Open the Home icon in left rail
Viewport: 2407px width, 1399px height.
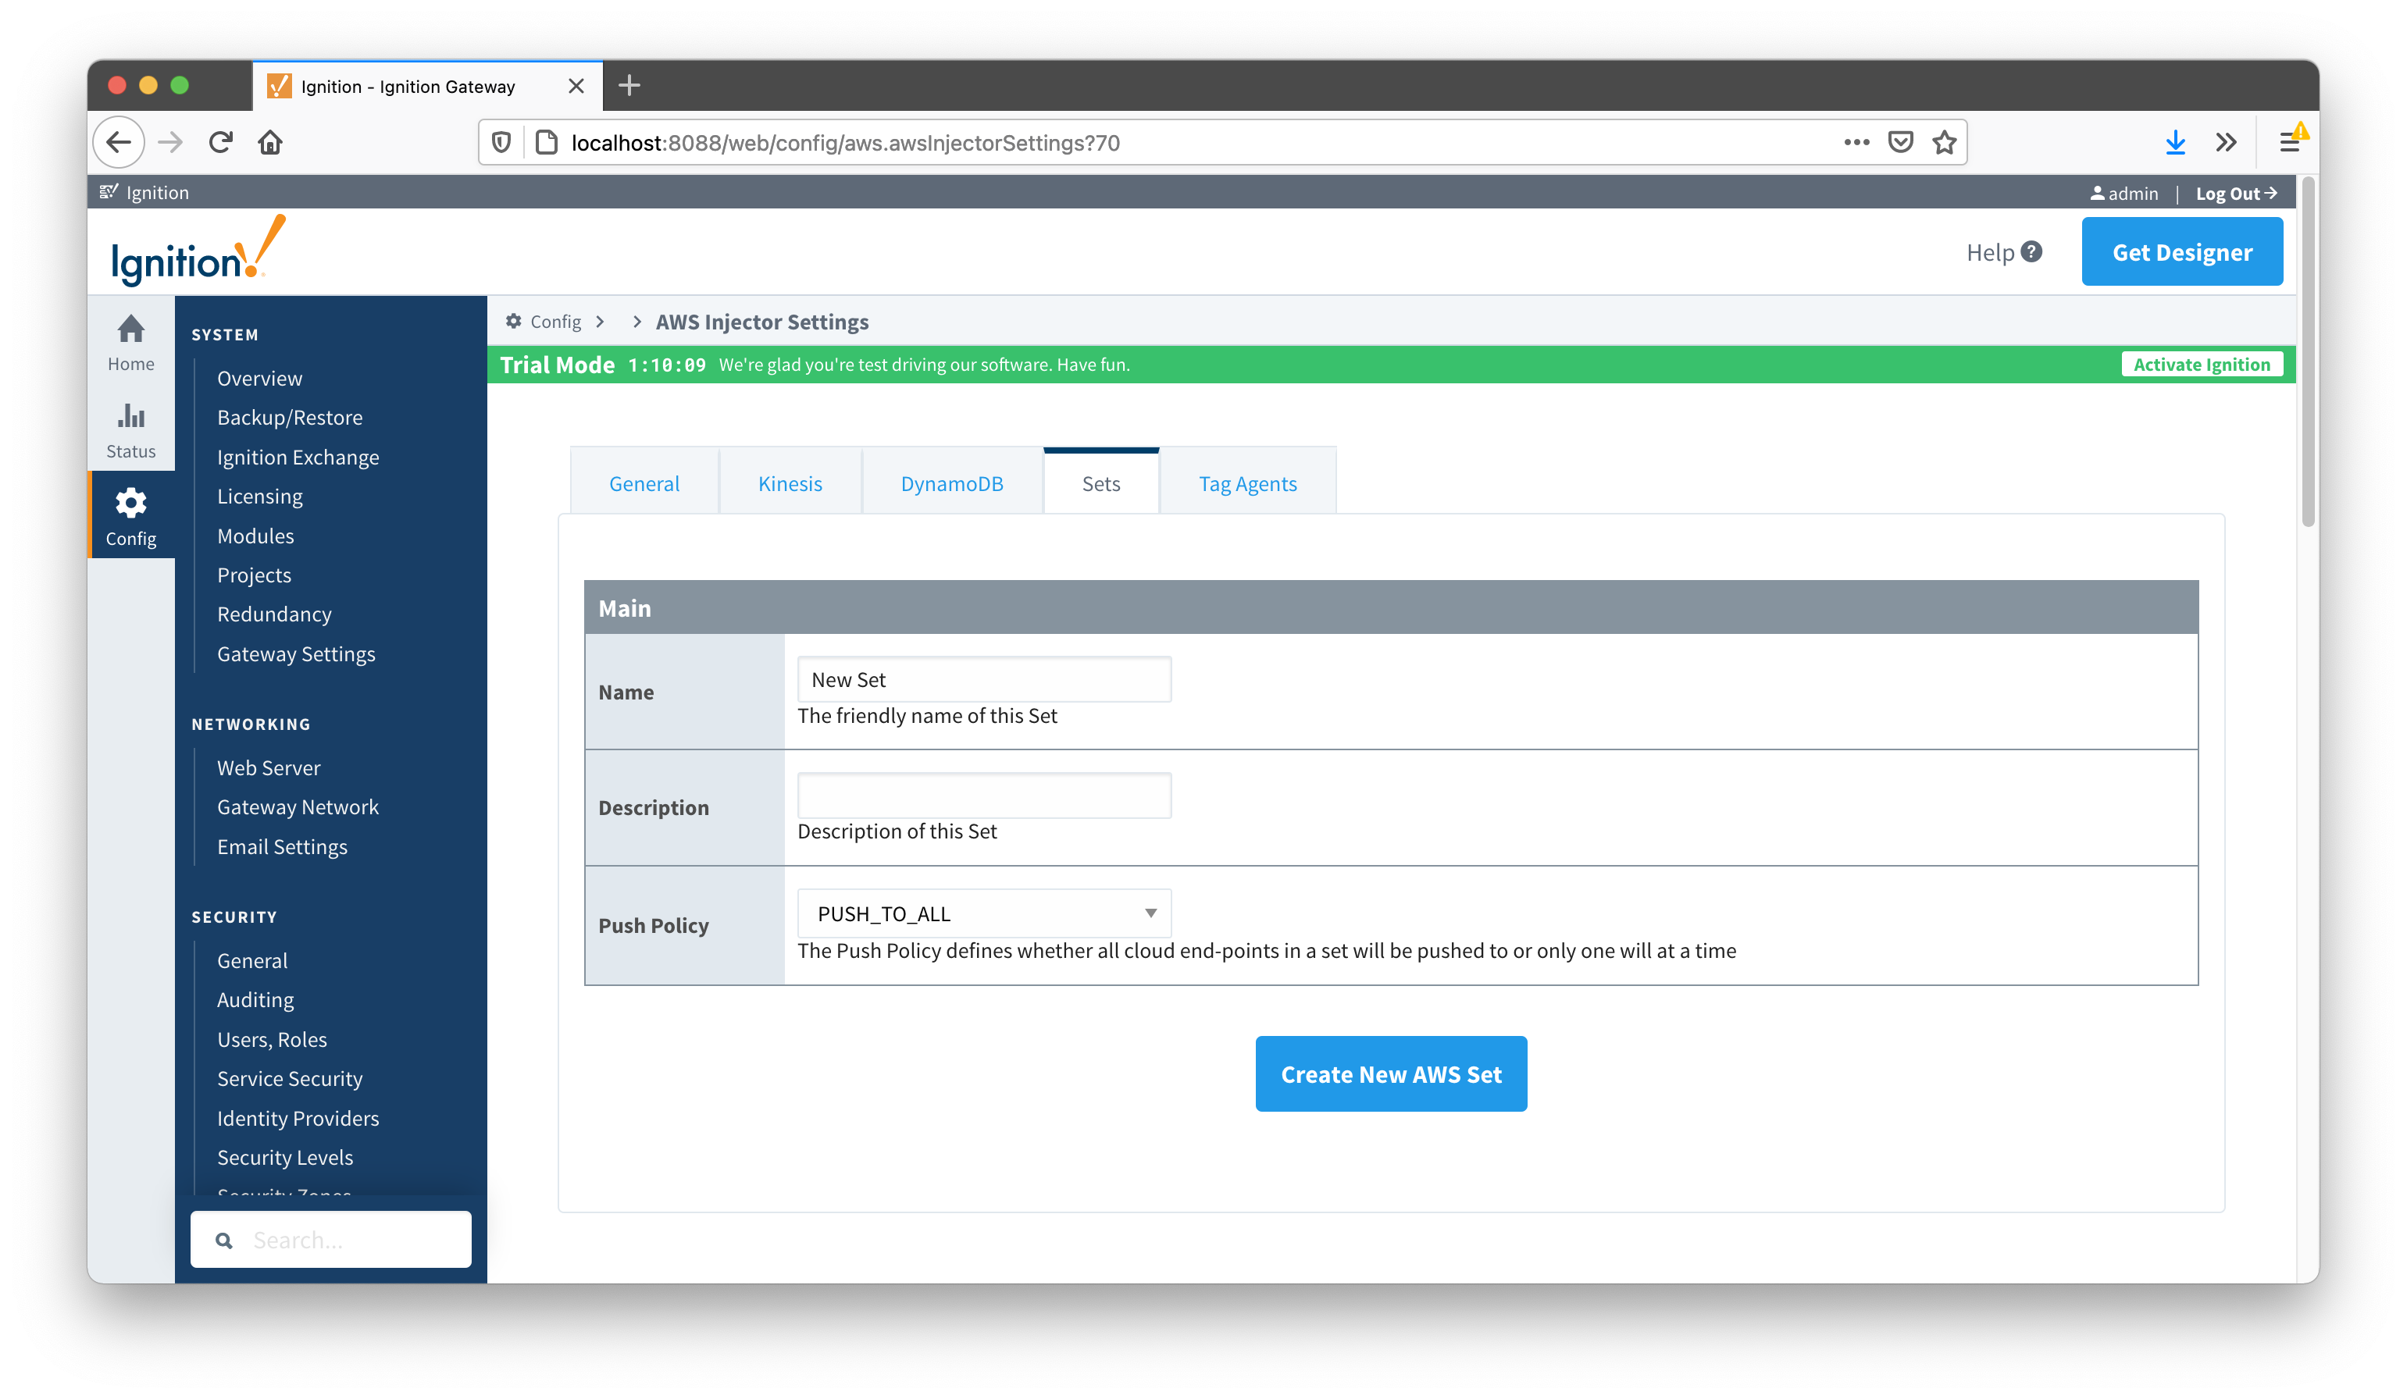point(131,330)
